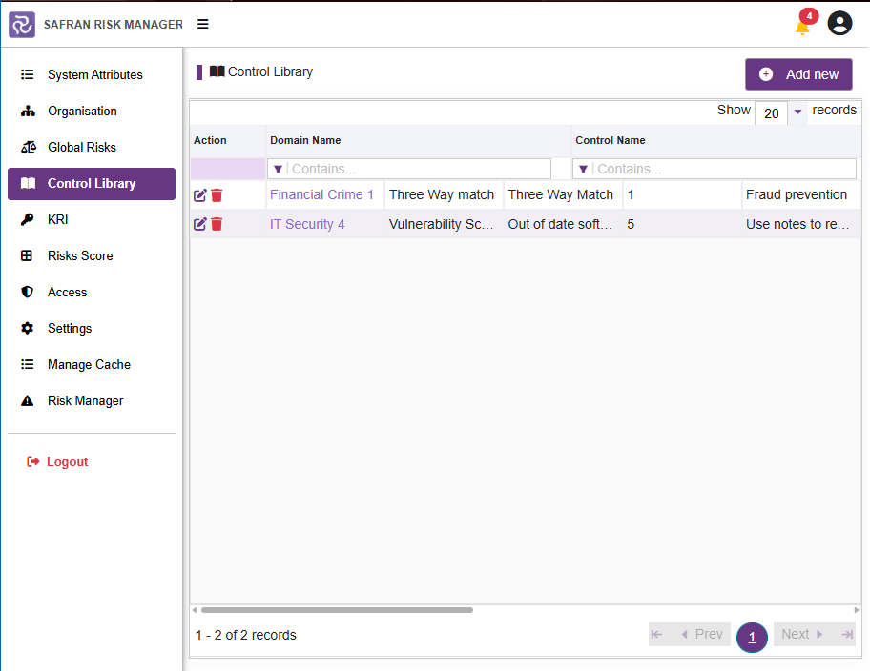Click the Settings gear icon

(x=27, y=328)
